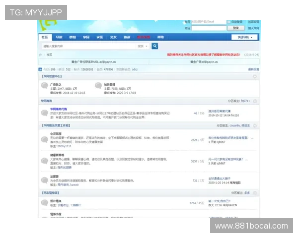The image size is (298, 238).
Task: Open the 导读 navigation tab
Action: (59, 37)
